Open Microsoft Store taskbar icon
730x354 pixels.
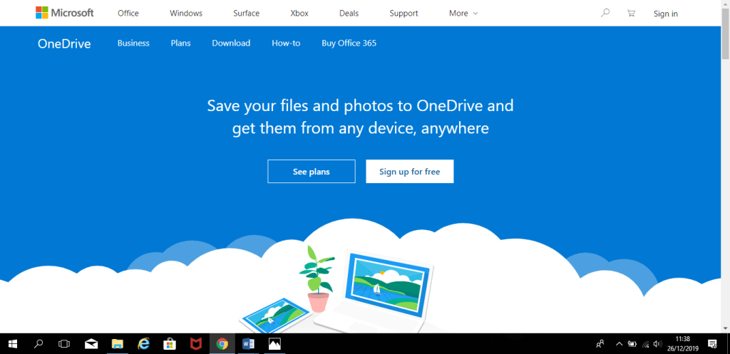tap(170, 343)
